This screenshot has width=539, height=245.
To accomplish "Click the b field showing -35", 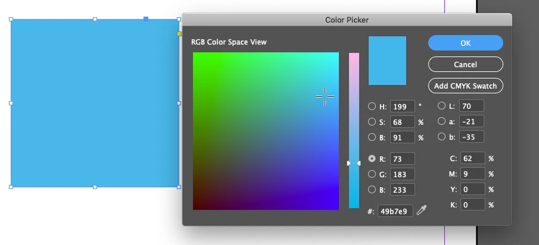I will [472, 137].
